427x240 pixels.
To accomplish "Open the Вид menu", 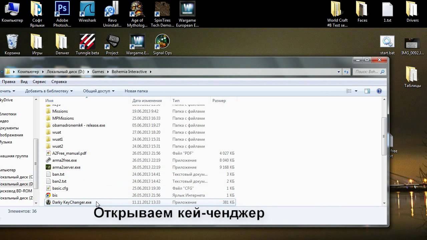I will tap(24, 82).
